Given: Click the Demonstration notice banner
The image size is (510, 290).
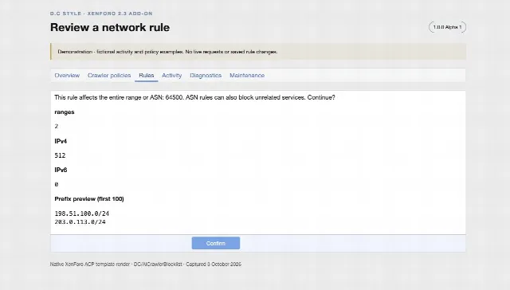Looking at the screenshot, I should pos(258,52).
